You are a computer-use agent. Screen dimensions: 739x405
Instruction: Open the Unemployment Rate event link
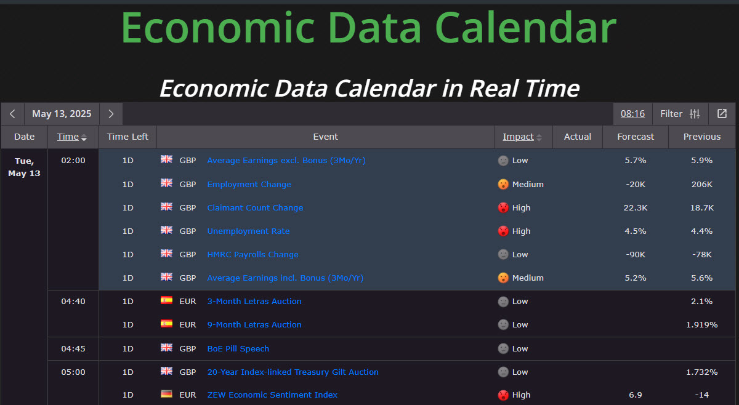click(x=248, y=231)
